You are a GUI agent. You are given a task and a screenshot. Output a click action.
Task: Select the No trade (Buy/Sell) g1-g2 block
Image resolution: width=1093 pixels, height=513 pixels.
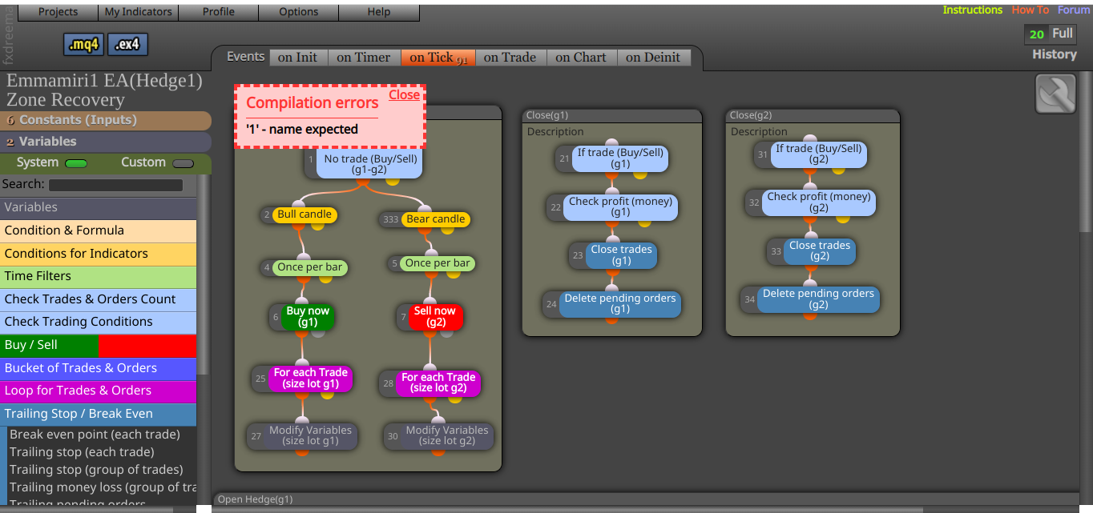click(370, 164)
